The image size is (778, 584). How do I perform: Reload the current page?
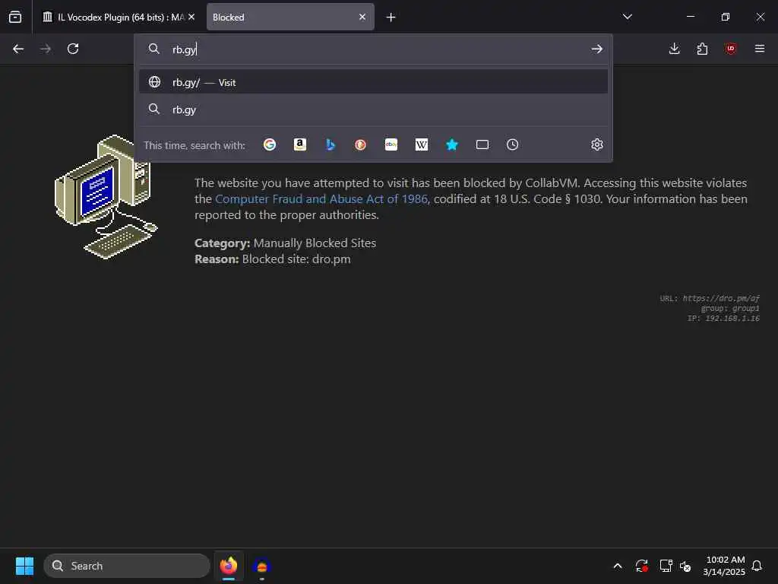[x=73, y=49]
